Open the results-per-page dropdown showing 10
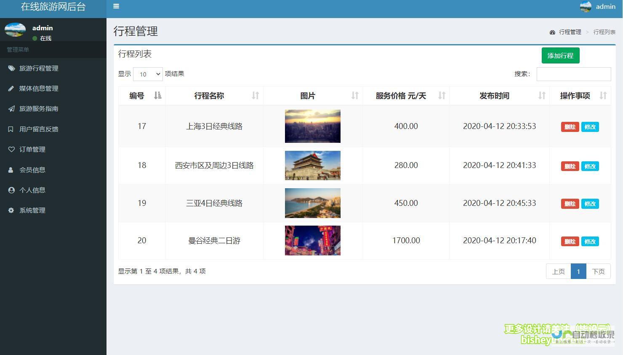623x355 pixels. click(148, 74)
